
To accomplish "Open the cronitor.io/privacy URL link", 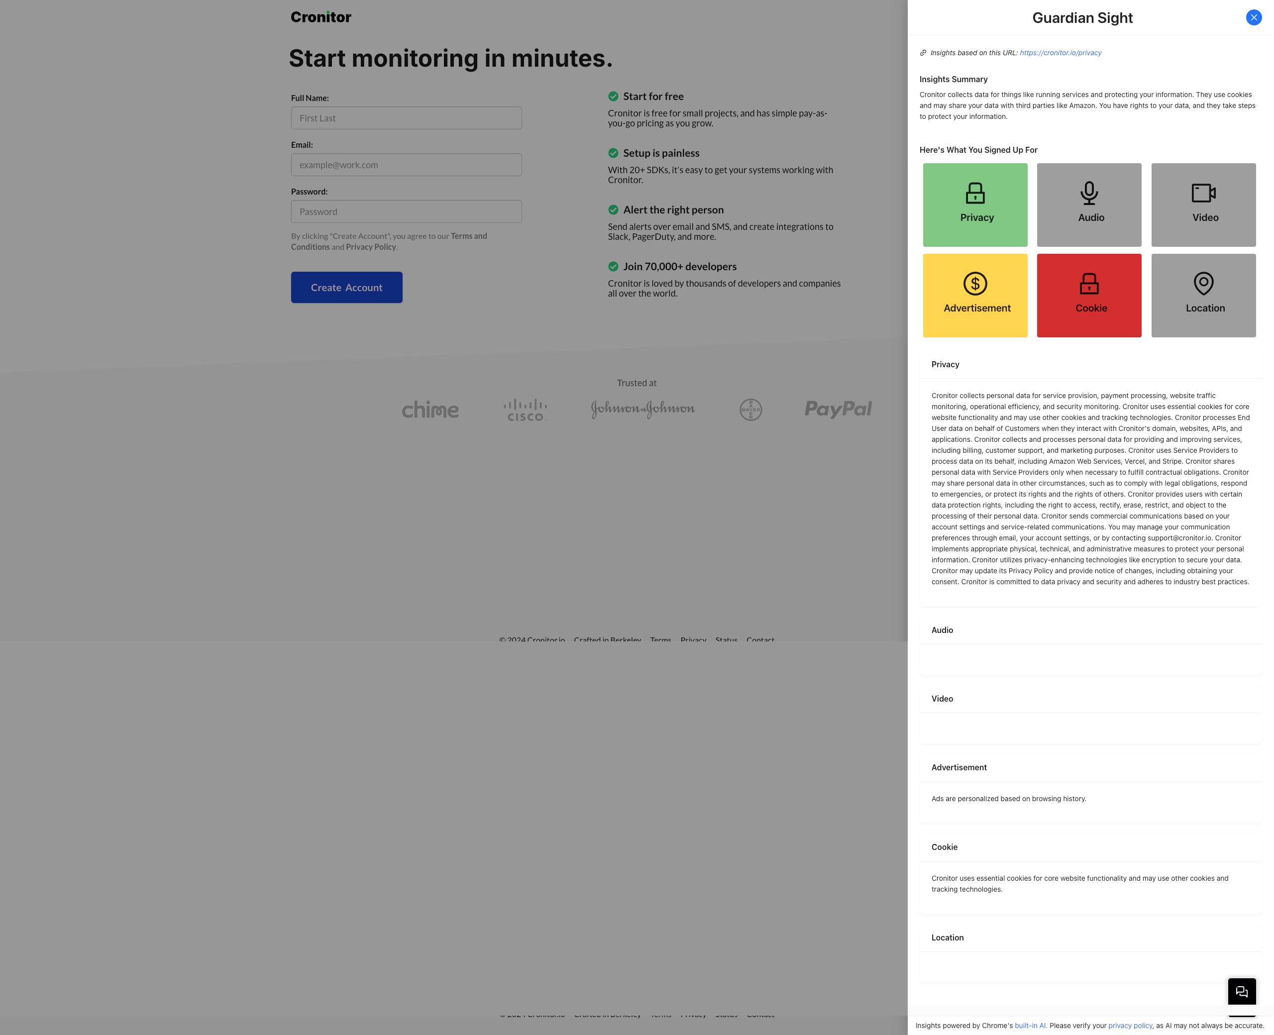I will (1060, 53).
